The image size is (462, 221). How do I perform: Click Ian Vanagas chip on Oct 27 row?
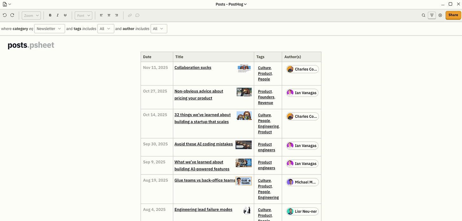pyautogui.click(x=302, y=93)
